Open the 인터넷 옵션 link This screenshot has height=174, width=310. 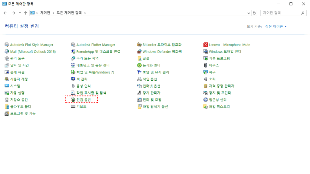[151, 86]
